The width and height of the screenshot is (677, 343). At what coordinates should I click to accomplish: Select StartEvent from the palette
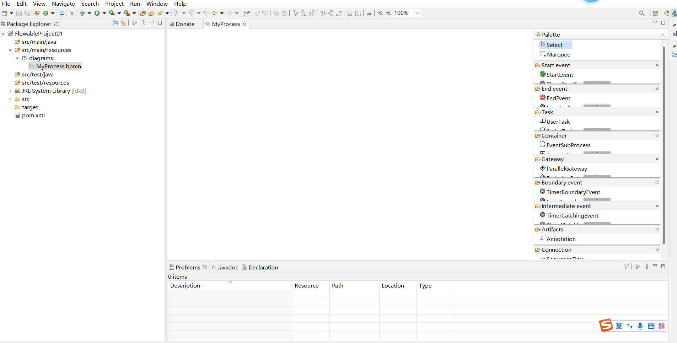point(560,75)
